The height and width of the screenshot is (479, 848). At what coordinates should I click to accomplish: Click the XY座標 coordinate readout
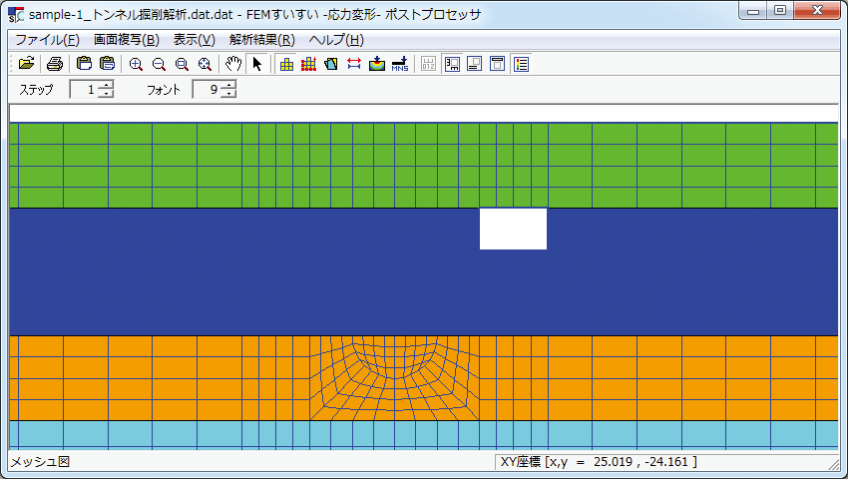point(599,462)
